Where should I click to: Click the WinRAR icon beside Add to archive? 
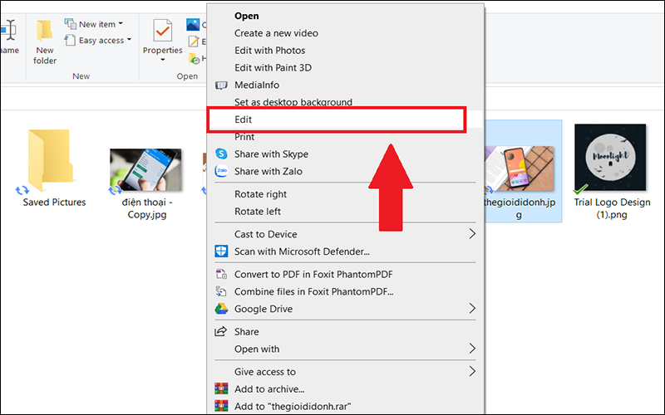pos(221,389)
